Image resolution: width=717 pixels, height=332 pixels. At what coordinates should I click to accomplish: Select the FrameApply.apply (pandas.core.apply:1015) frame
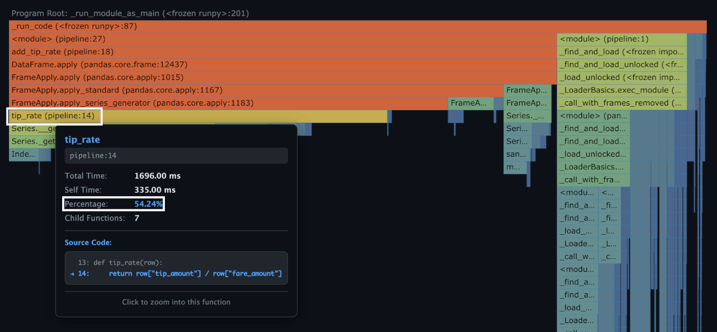pos(283,77)
